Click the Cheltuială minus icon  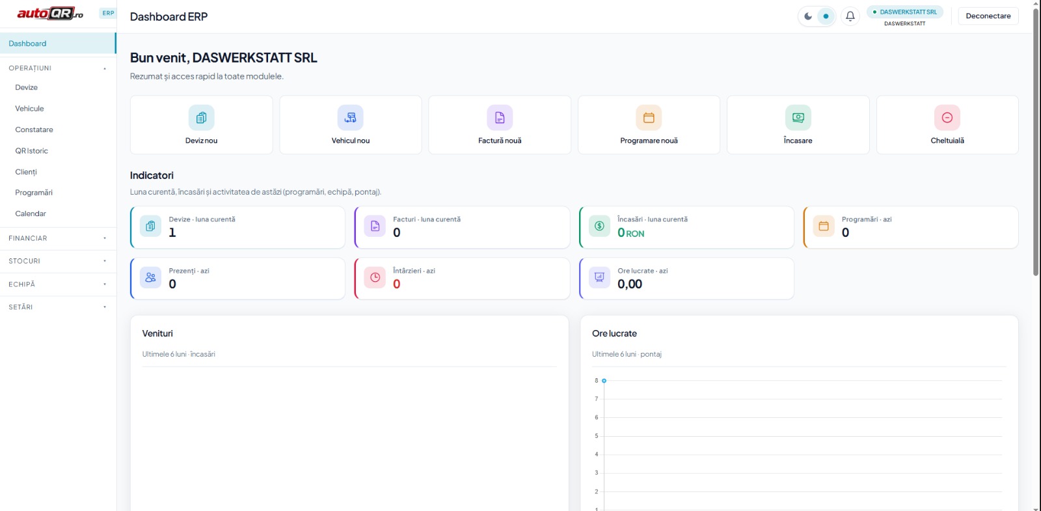point(947,118)
